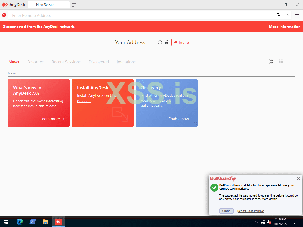
Task: Click the Your Address heading
Action: [x=130, y=43]
